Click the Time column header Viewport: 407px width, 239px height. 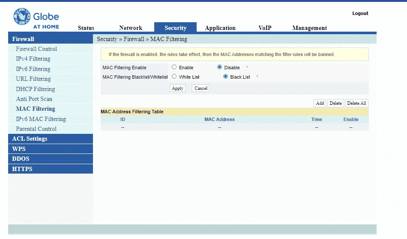tap(317, 119)
